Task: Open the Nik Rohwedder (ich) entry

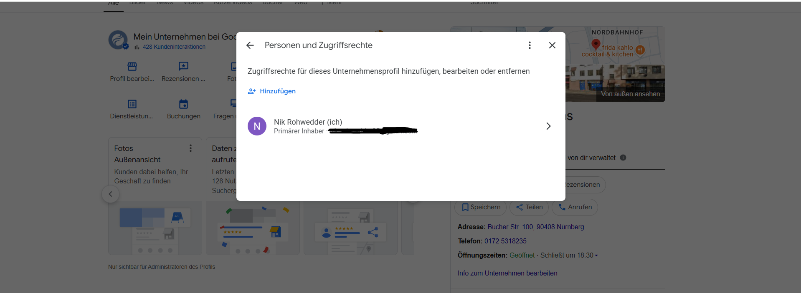Action: point(400,126)
